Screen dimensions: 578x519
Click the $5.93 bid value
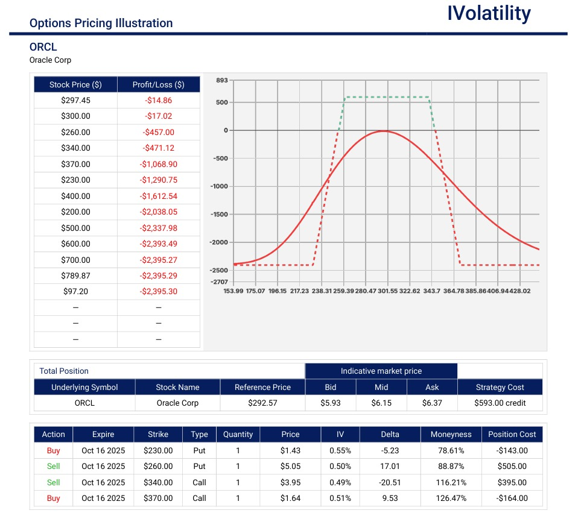(x=331, y=403)
